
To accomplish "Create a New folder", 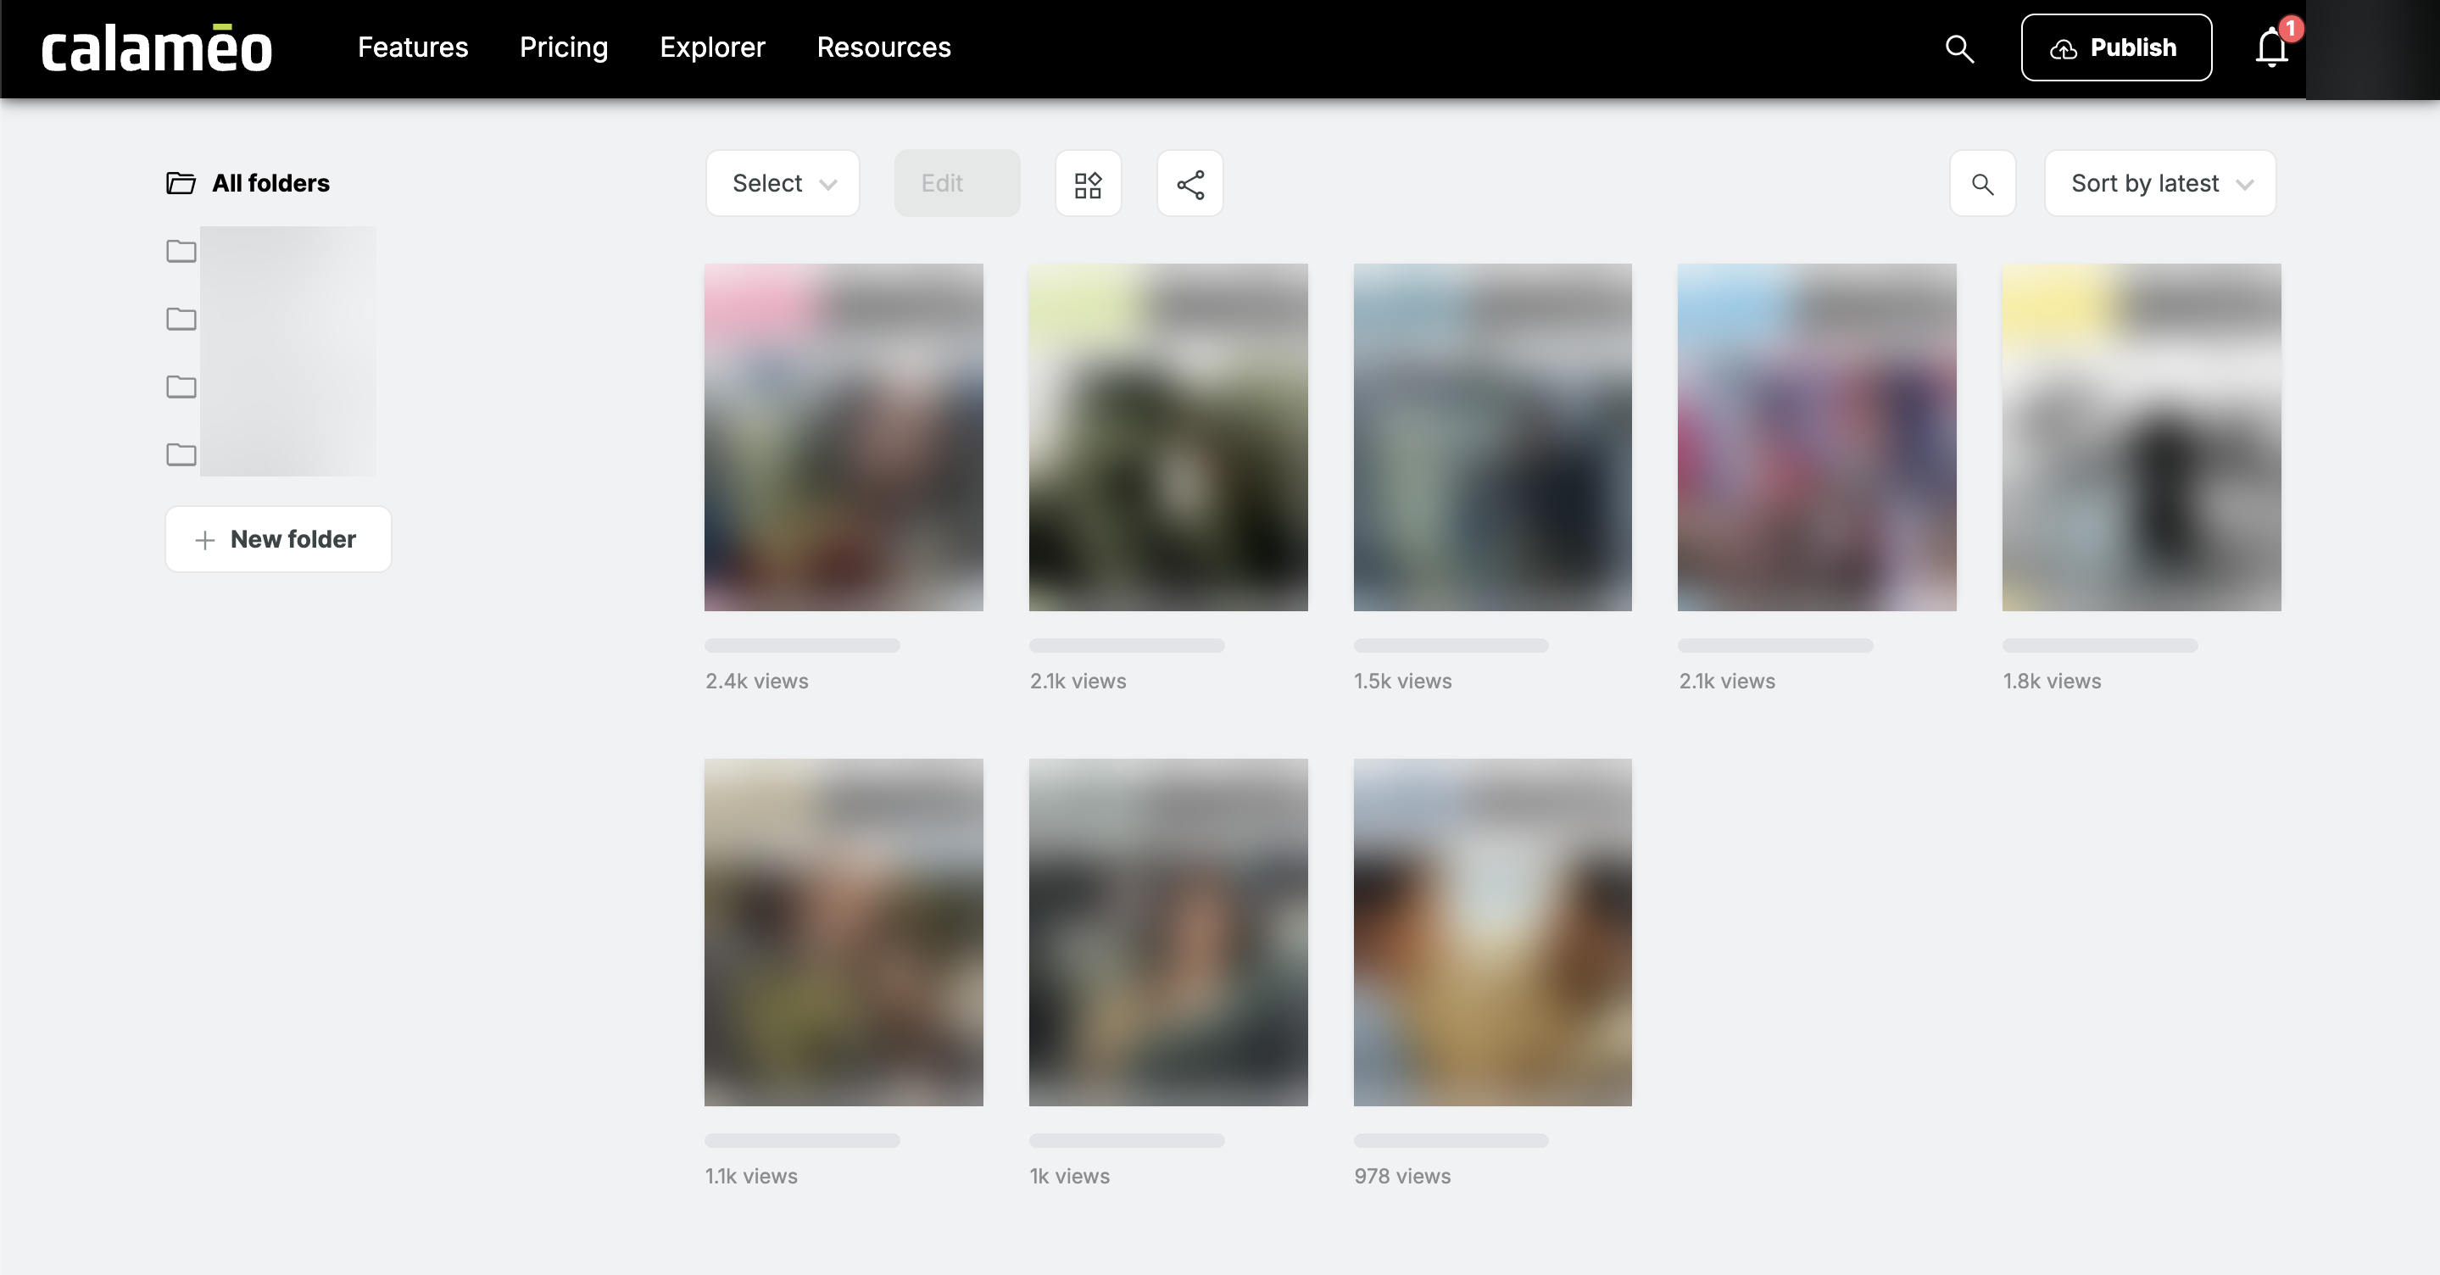I will (278, 539).
